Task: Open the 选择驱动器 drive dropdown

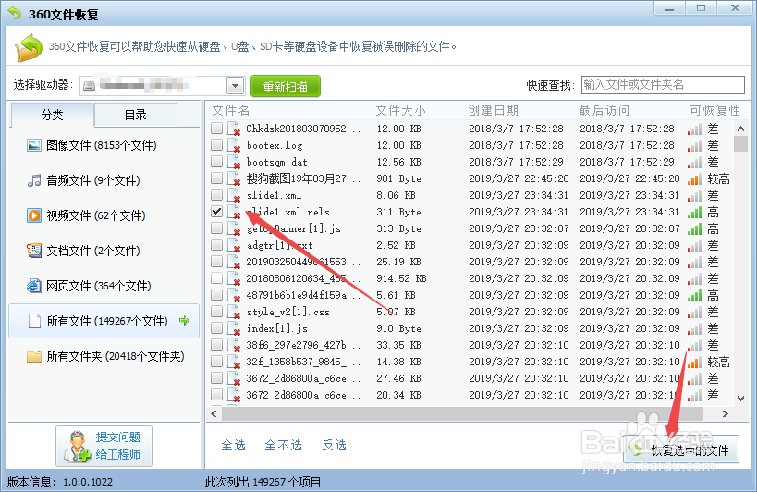Action: [235, 86]
